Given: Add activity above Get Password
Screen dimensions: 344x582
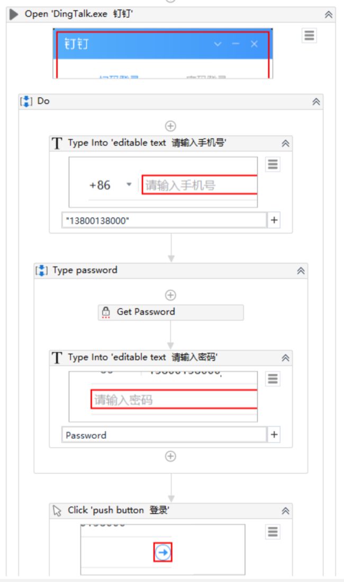Looking at the screenshot, I should pos(170,296).
